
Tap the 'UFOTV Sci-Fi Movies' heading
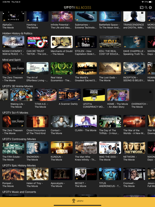15,113
